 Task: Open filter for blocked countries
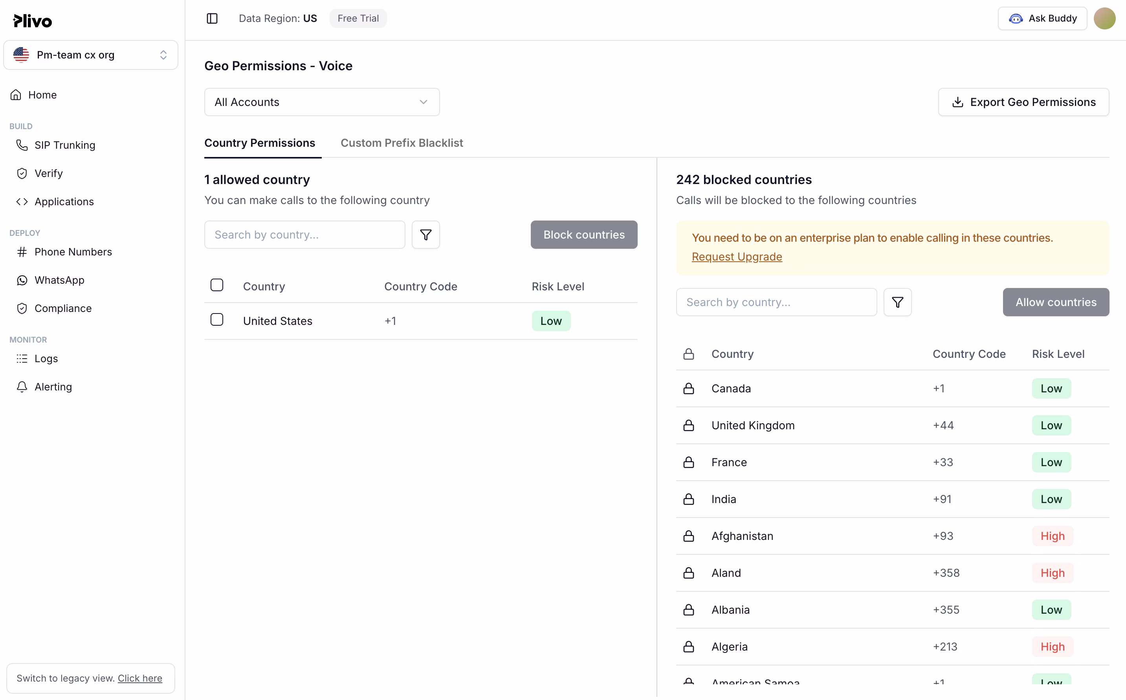point(897,302)
